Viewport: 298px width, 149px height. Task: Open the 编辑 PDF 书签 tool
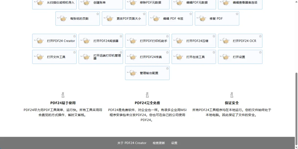click(171, 18)
